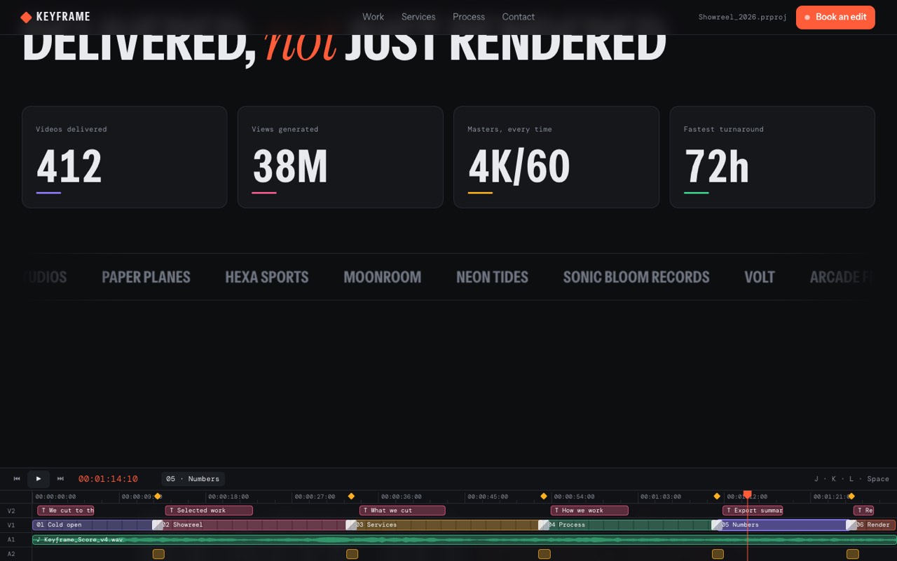Image resolution: width=897 pixels, height=561 pixels.
Task: Play the timeline
Action: [39, 479]
